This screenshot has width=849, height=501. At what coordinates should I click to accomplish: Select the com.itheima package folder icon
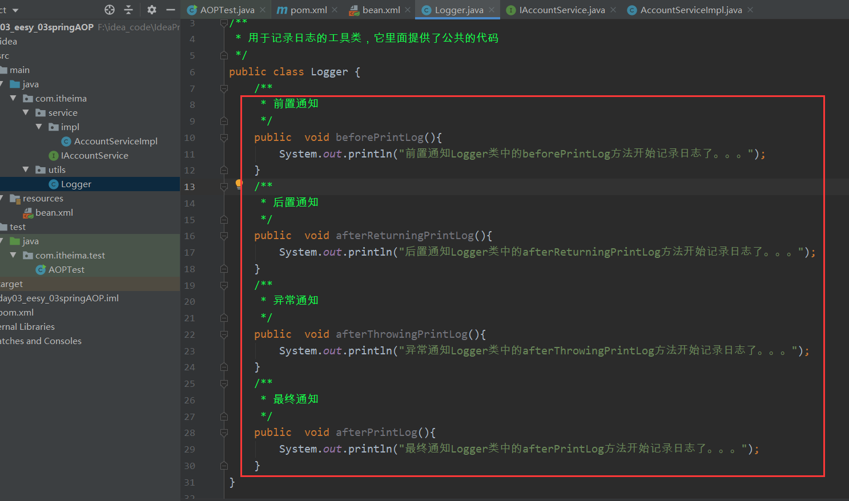(x=27, y=98)
